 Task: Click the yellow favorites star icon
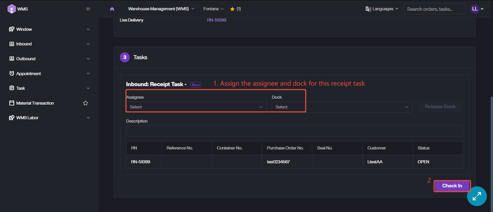click(232, 9)
